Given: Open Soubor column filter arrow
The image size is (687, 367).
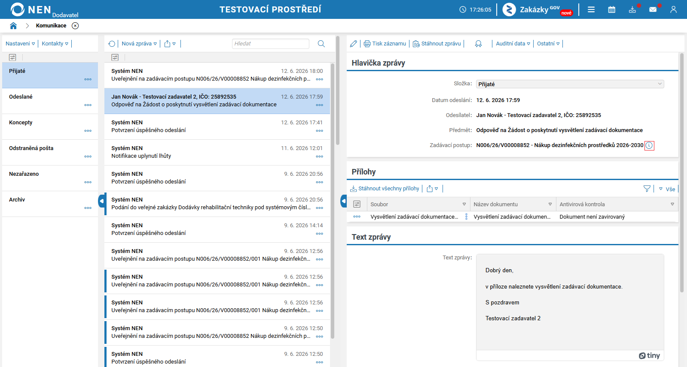Looking at the screenshot, I should pyautogui.click(x=464, y=204).
